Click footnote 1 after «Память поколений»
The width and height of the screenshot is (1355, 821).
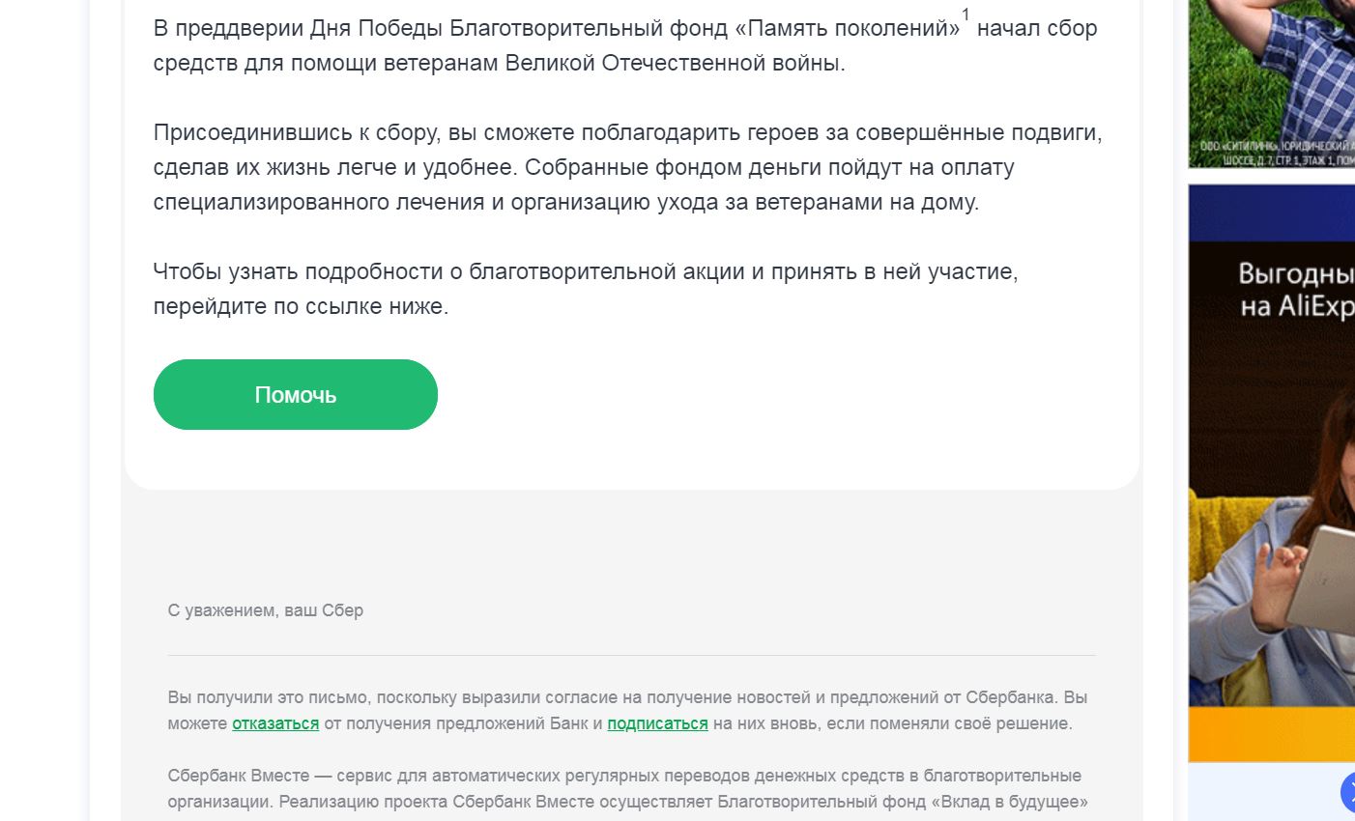(966, 15)
